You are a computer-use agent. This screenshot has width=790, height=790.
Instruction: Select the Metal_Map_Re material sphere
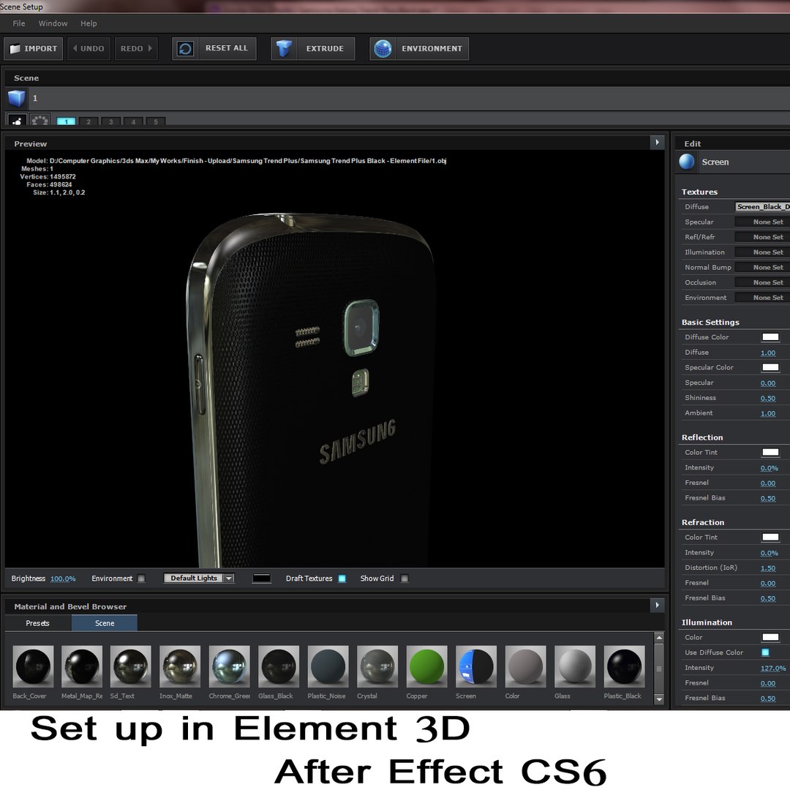click(x=82, y=666)
